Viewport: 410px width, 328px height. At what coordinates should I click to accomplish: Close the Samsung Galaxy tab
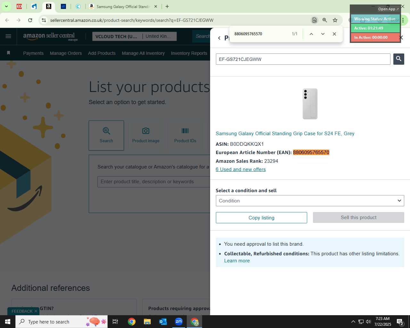(x=156, y=6)
